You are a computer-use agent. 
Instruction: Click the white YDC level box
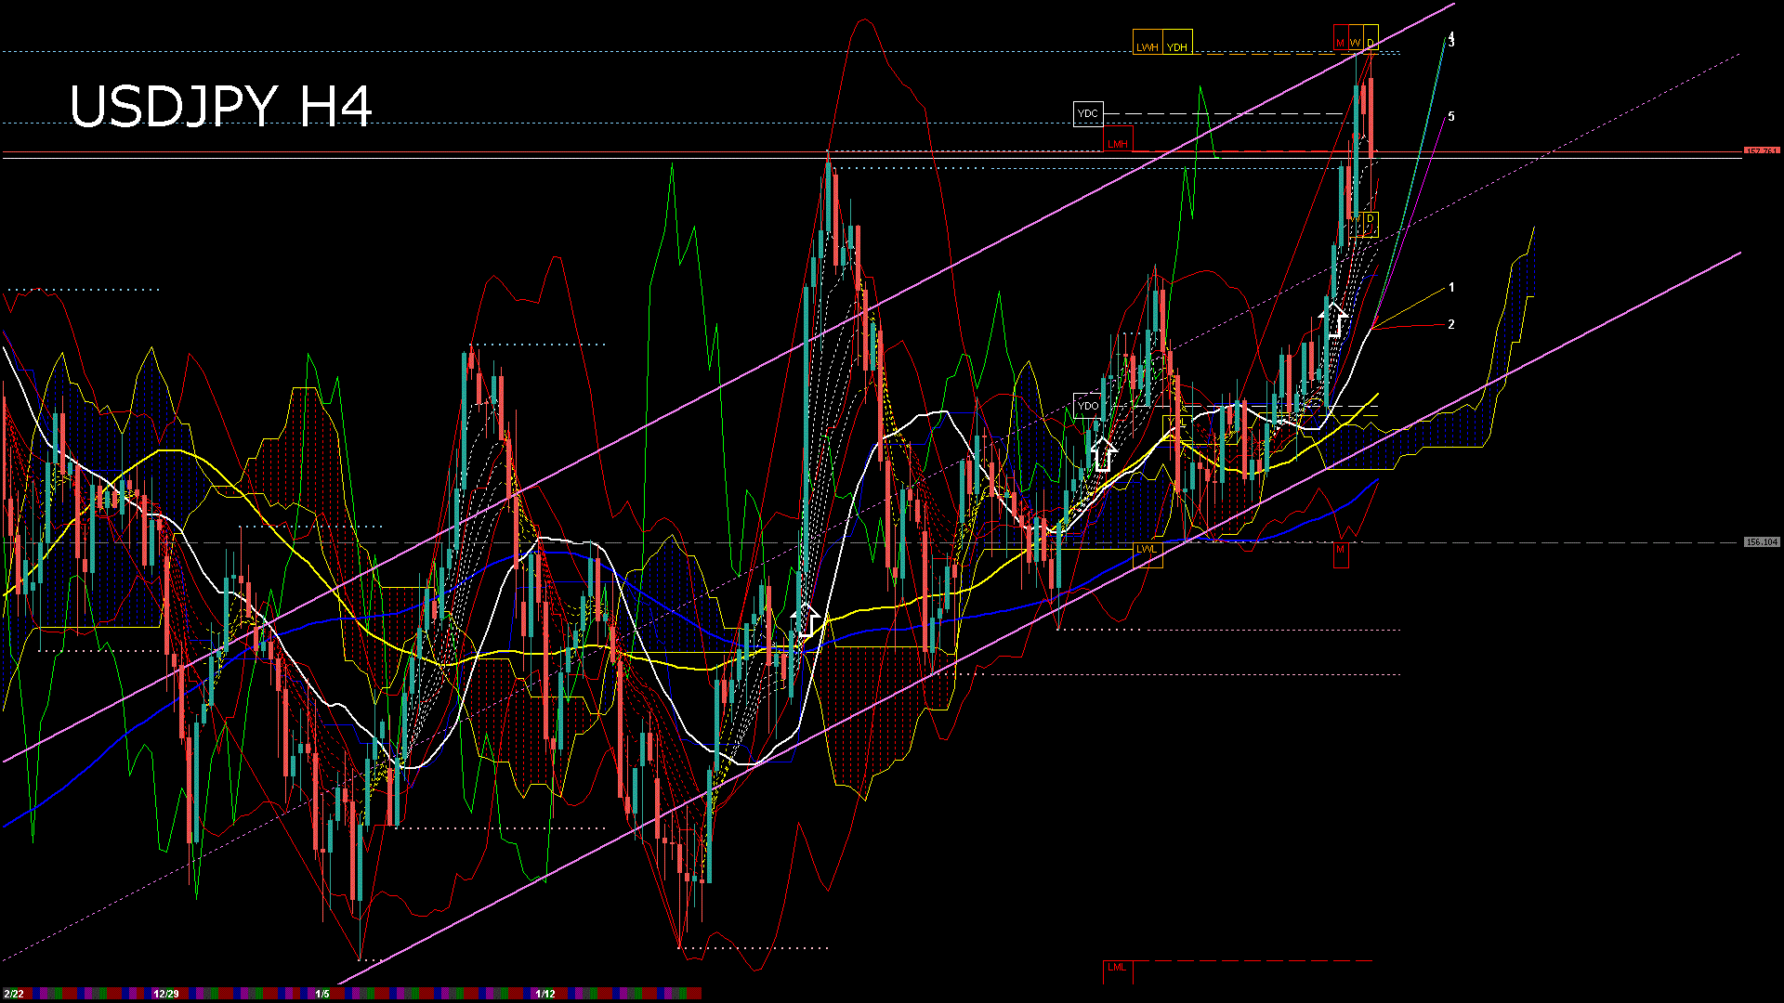(1087, 113)
